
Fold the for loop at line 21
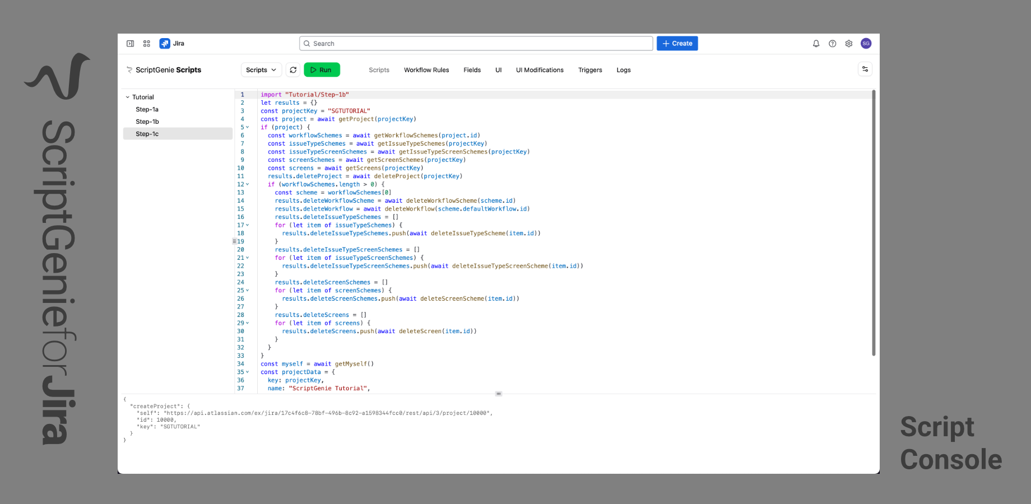click(248, 258)
